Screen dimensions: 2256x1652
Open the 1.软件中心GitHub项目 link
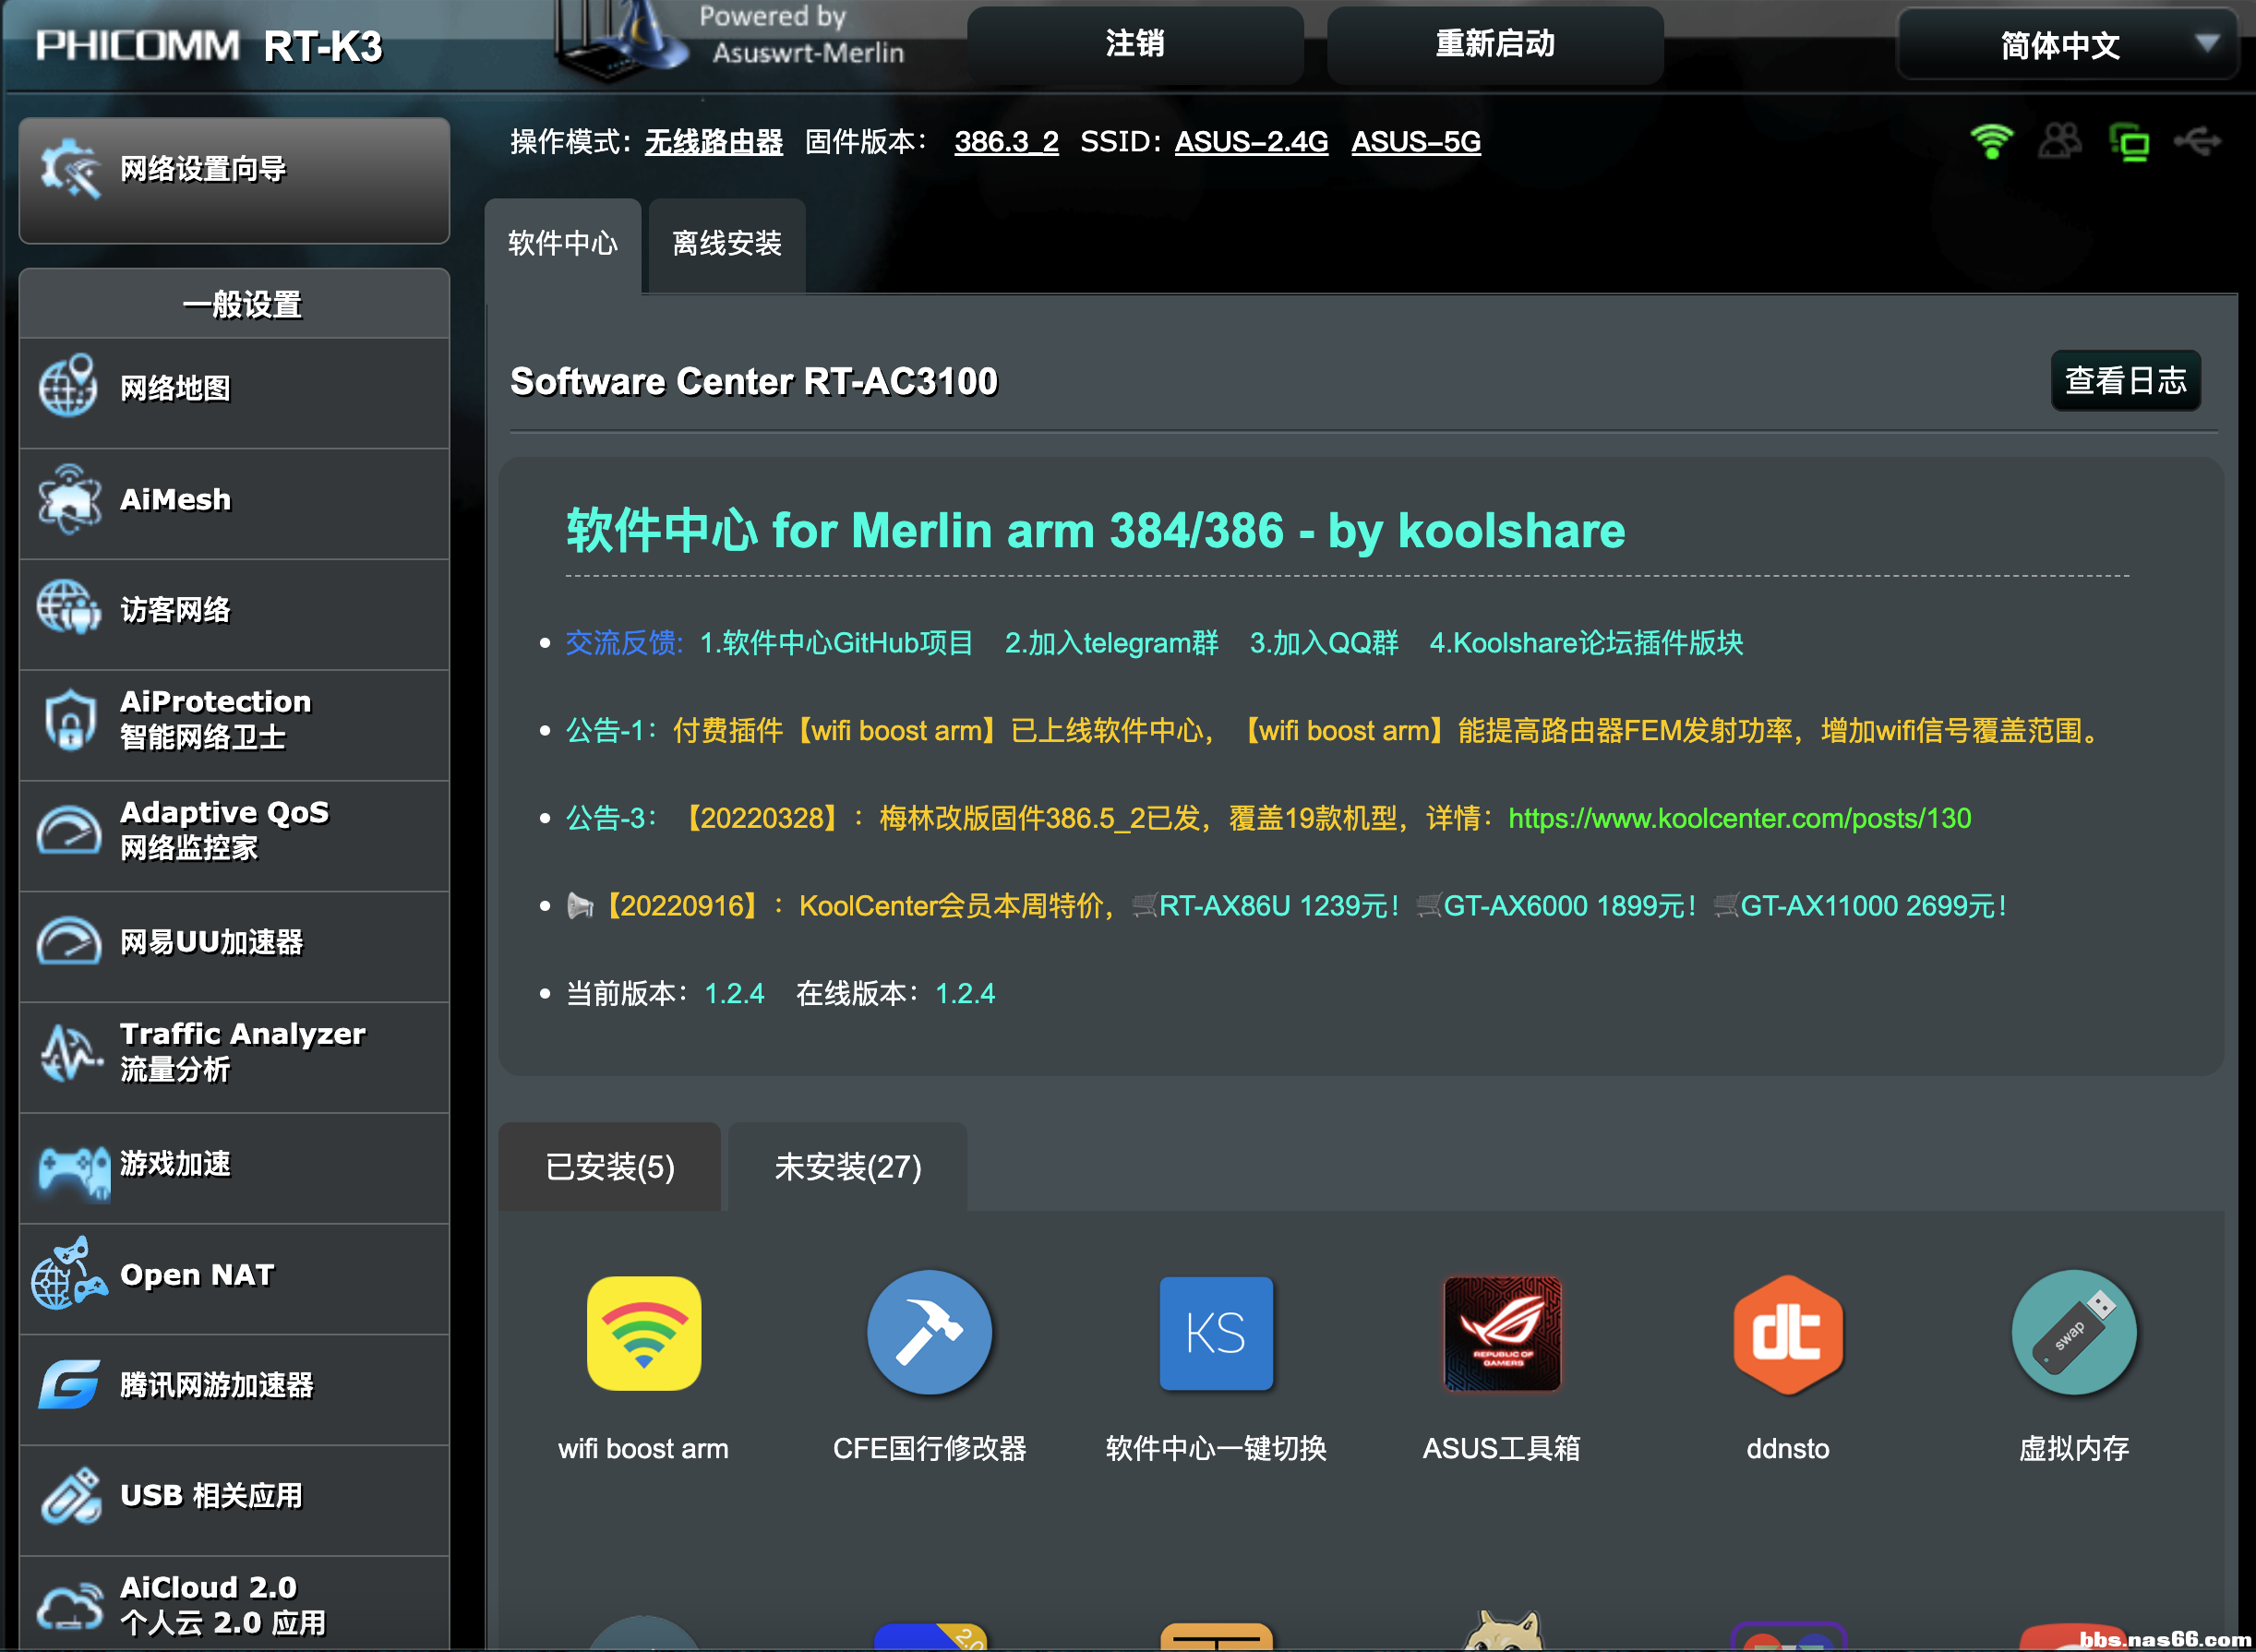point(836,642)
